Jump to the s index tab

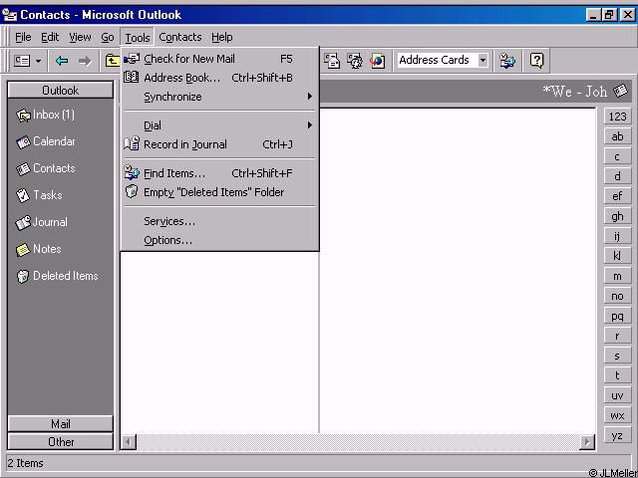pyautogui.click(x=617, y=356)
